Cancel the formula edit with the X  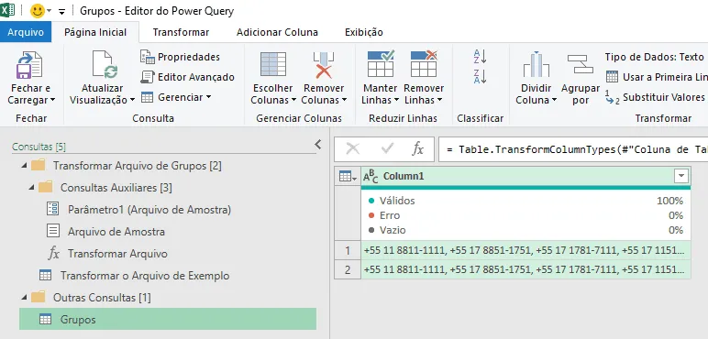pos(353,148)
